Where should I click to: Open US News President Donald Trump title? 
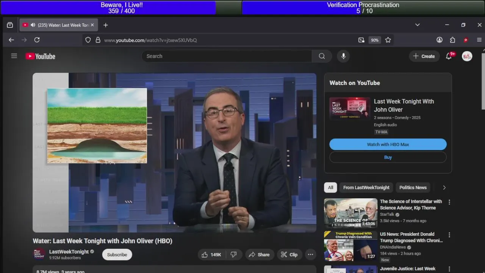tap(411, 237)
